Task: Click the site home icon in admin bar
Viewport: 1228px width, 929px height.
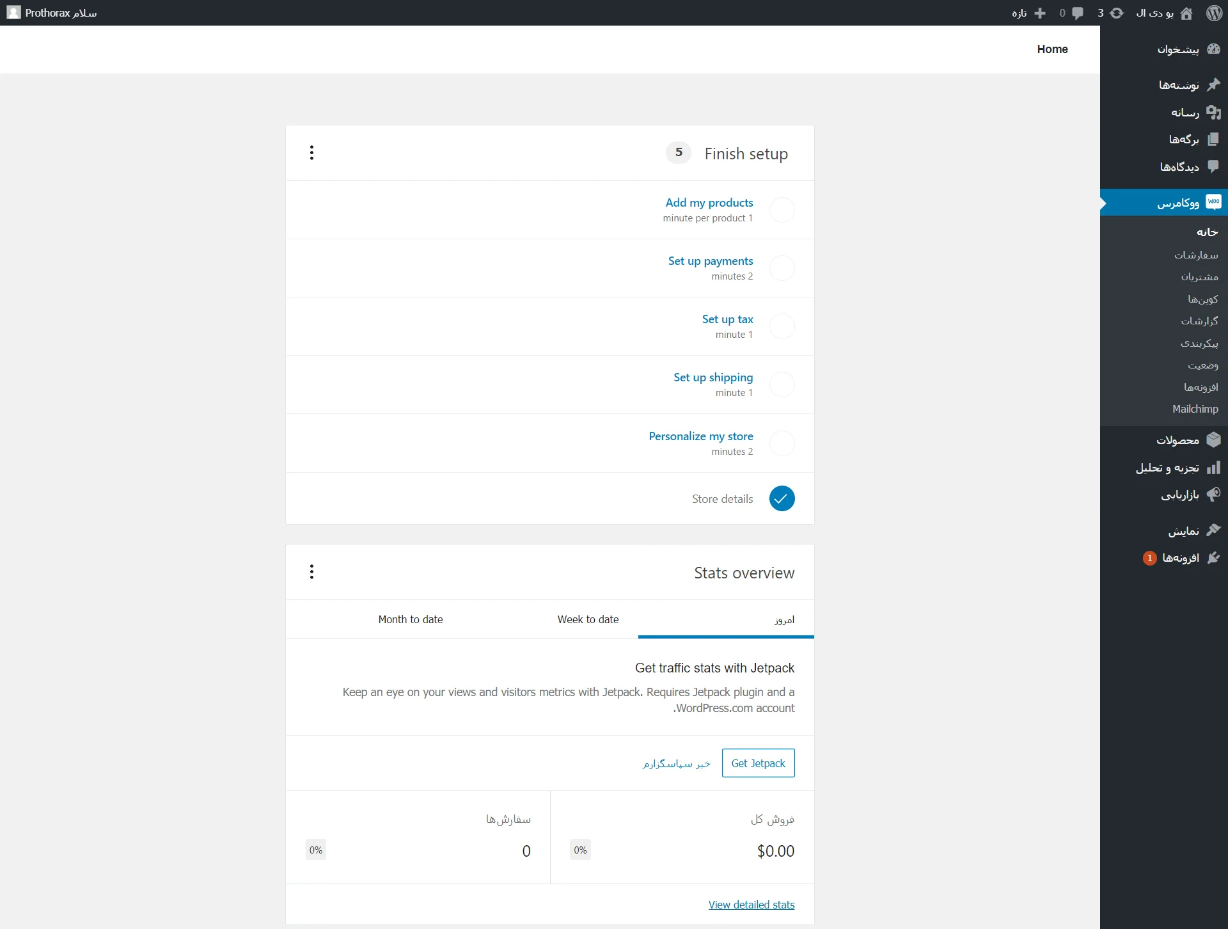Action: tap(1186, 13)
